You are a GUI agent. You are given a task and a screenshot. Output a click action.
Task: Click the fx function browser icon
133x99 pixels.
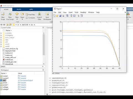tap(47, 94)
